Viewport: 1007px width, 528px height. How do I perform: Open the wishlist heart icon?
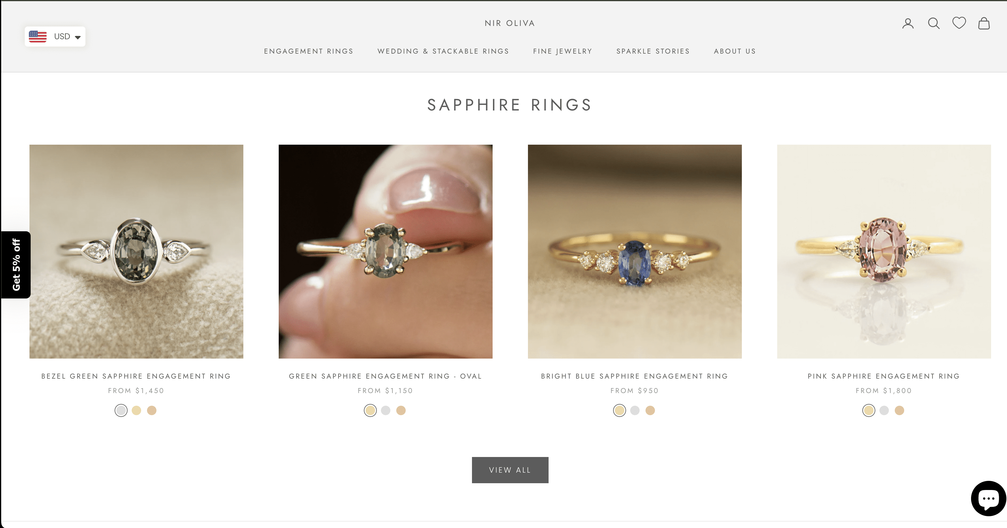pyautogui.click(x=959, y=23)
